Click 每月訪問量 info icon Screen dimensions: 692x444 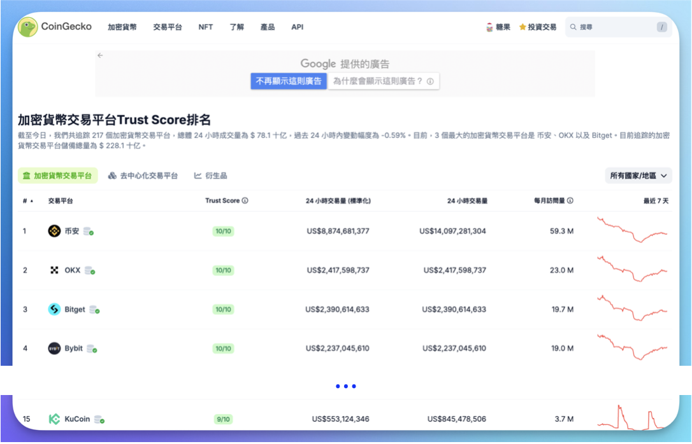tap(570, 200)
